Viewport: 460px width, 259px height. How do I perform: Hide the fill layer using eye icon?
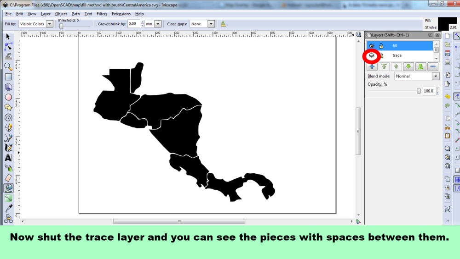372,46
